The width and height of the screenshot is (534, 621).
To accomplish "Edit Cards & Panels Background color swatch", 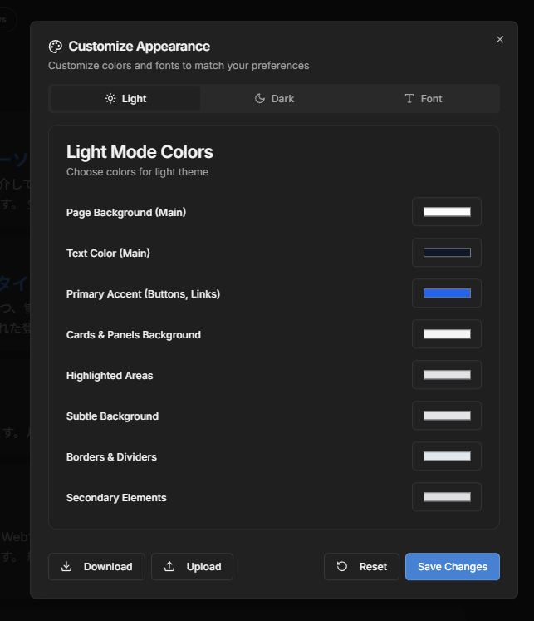I will 447,334.
